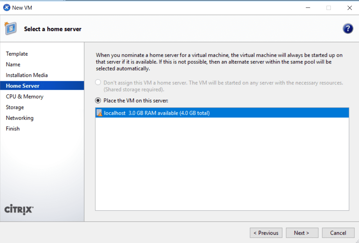Cancel the New VM wizard
Screen dimensions: 359x243
click(338, 233)
